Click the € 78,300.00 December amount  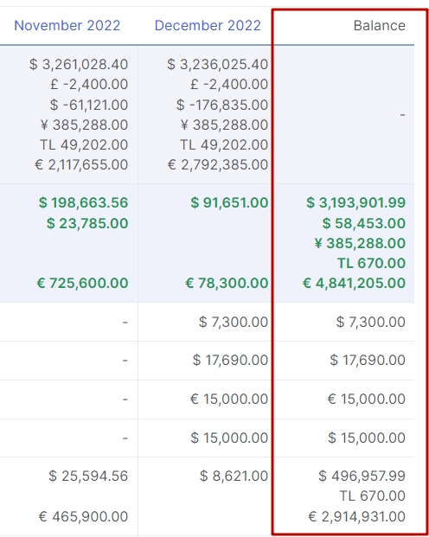227,284
